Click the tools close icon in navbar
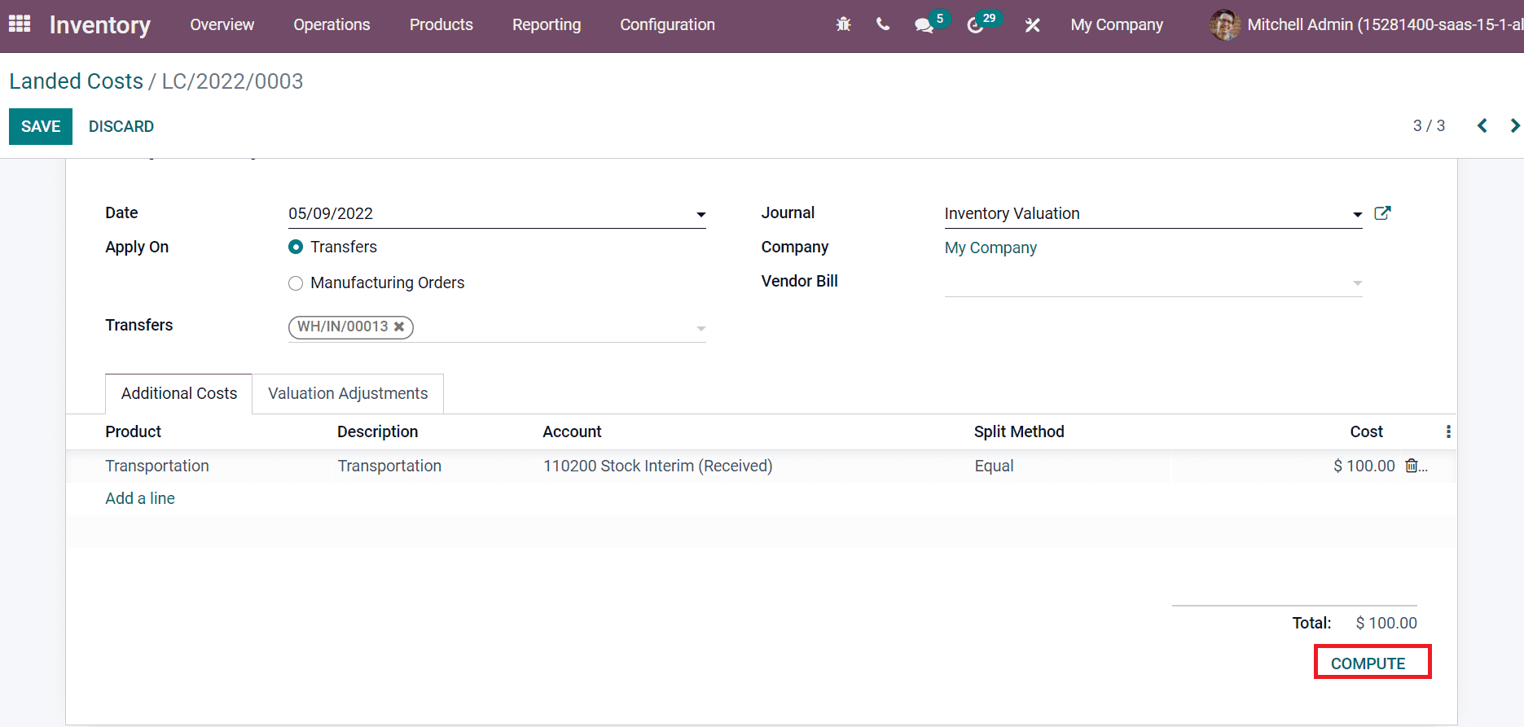Screen dimensions: 1524x727 (1033, 25)
